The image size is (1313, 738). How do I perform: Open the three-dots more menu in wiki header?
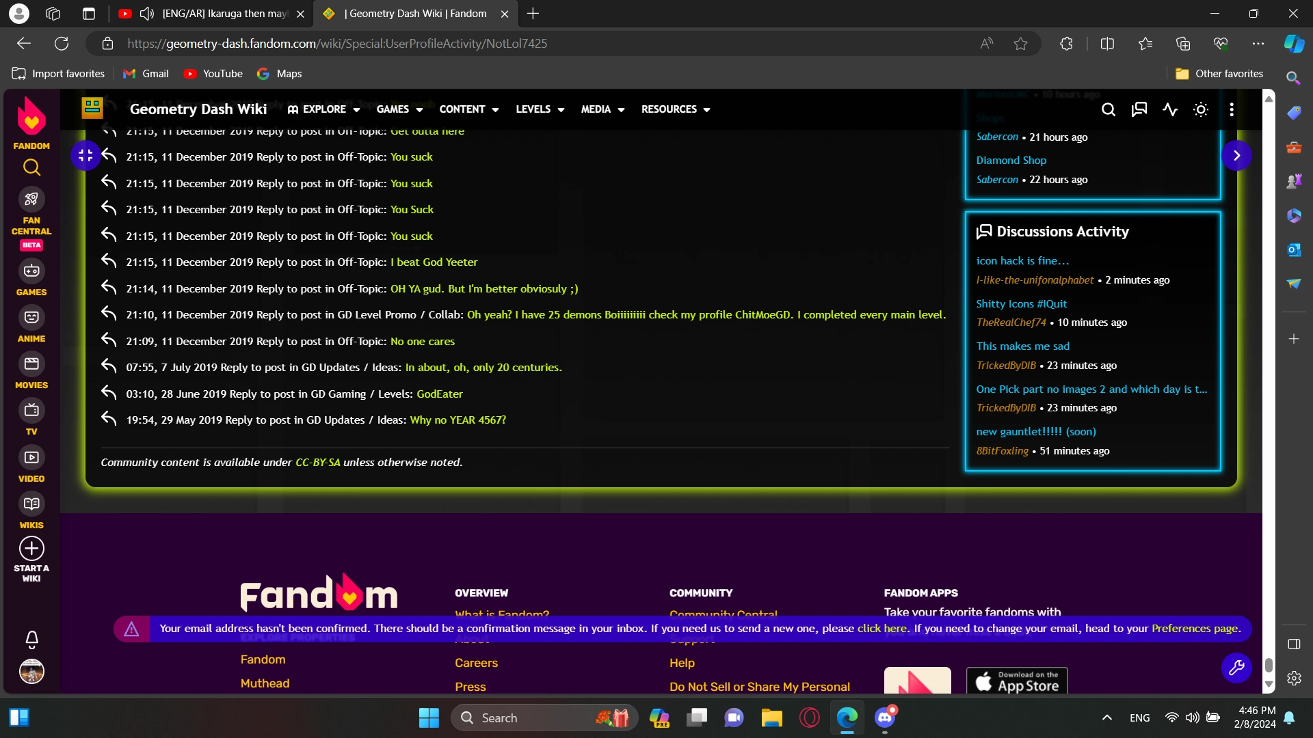tap(1232, 109)
